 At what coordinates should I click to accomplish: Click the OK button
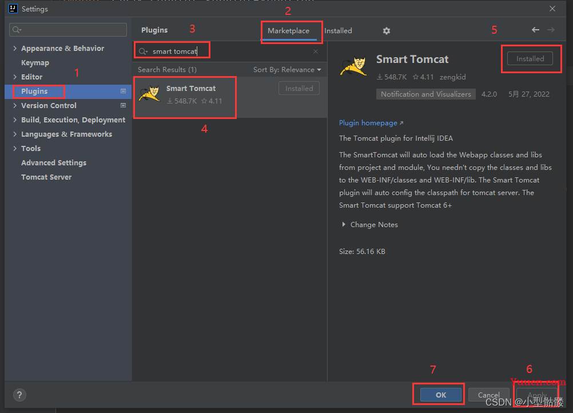tap(441, 395)
